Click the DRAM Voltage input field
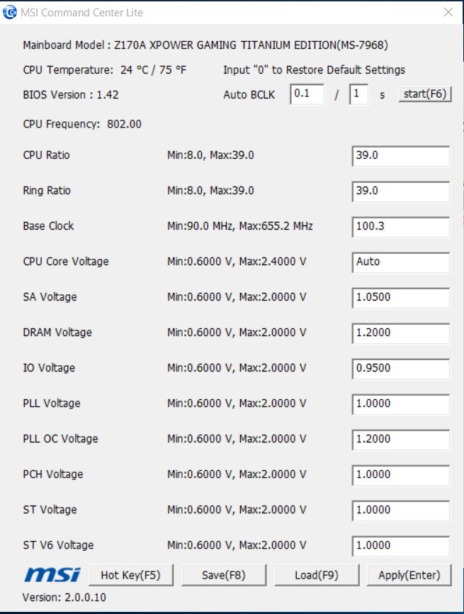Viewport: 464px width, 614px height. [x=401, y=333]
